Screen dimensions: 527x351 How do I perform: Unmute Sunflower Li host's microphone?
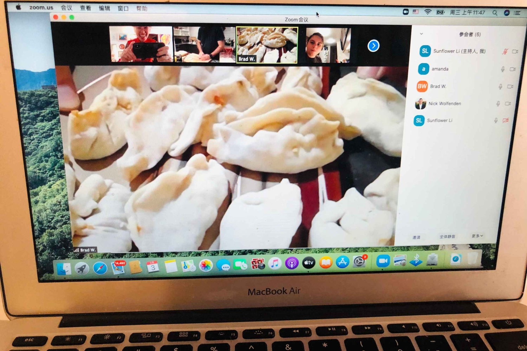point(505,52)
